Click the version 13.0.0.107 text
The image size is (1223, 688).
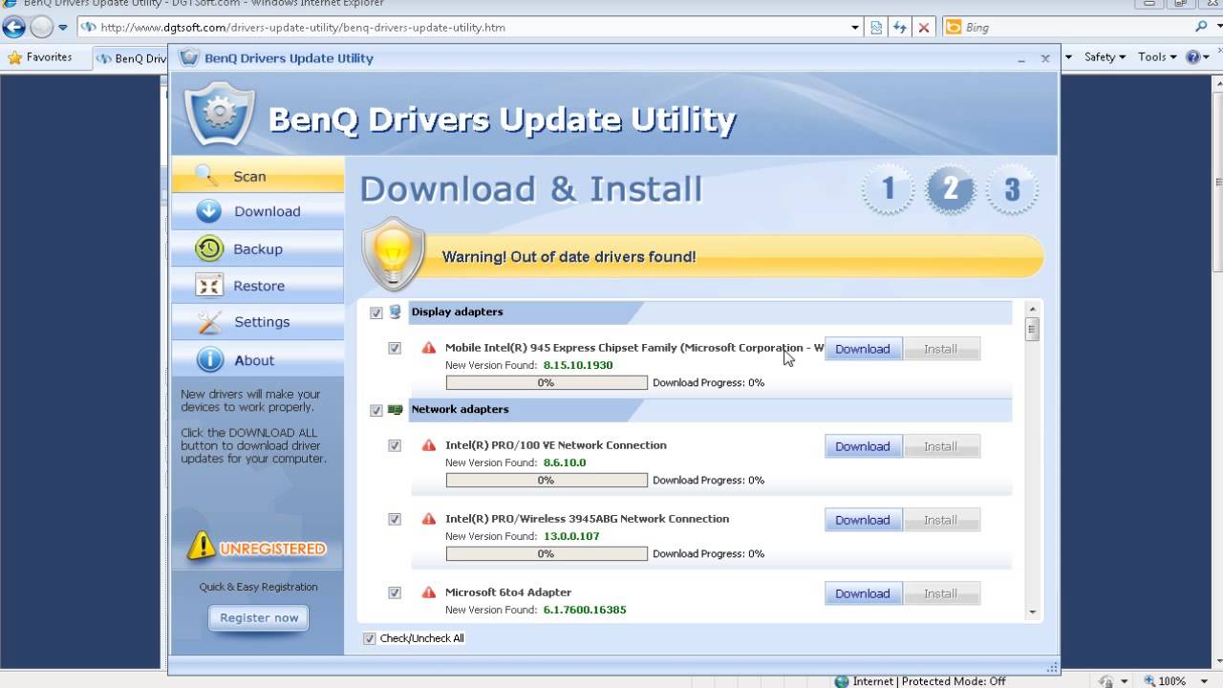(x=571, y=536)
